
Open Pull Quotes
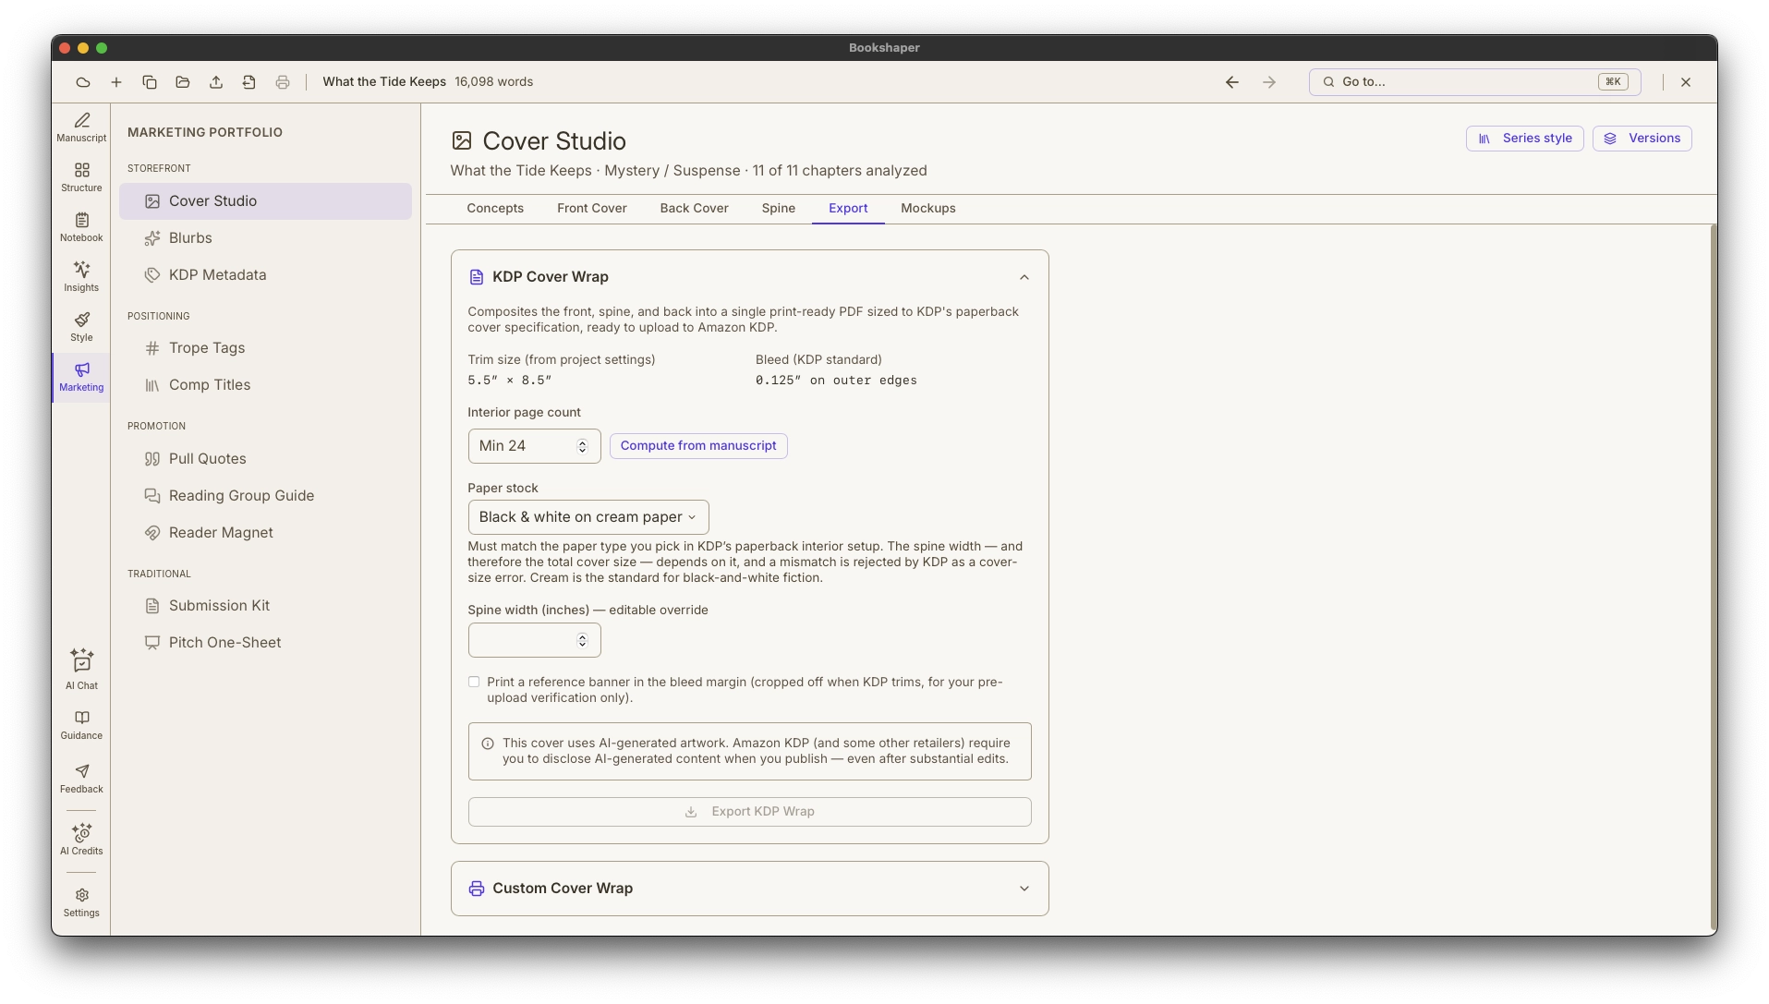tap(265, 459)
